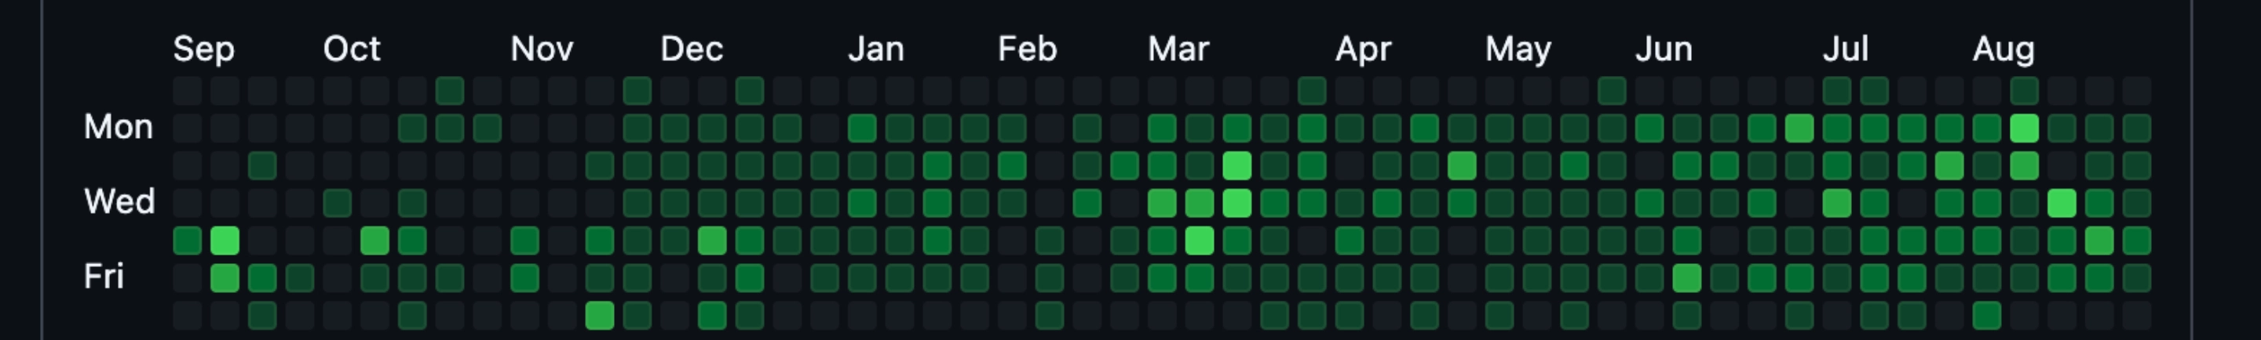Screen dimensions: 2261x340
Task: Click the May month label
Action: click(1518, 49)
